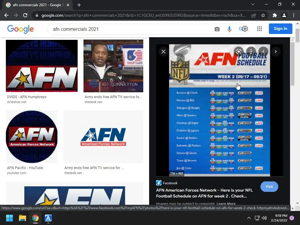
Task: Share this page icon in address bar
Action: 254,15
